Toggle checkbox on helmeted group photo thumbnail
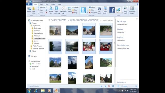The width and height of the screenshot is (165, 93). coord(100,40)
